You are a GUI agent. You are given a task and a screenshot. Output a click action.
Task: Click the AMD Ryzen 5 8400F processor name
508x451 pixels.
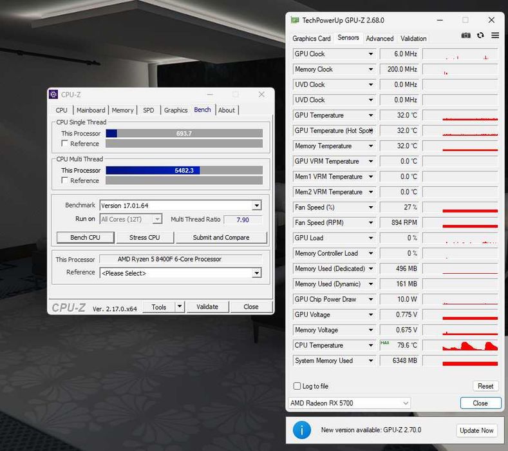point(181,259)
